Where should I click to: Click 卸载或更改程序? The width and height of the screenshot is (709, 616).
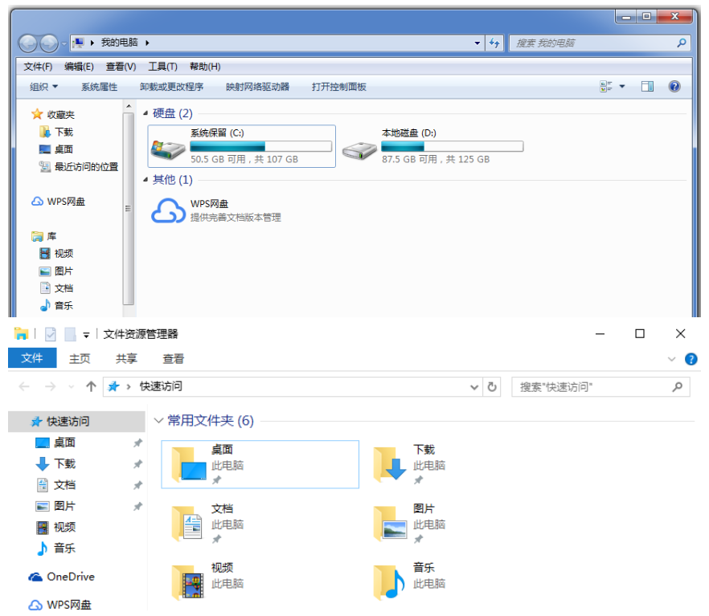[171, 87]
